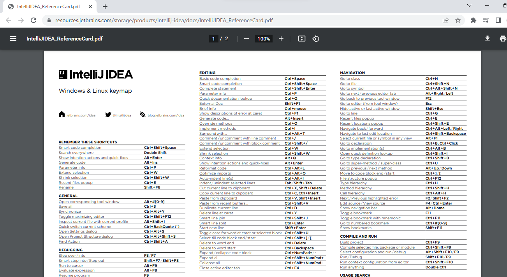The image size is (507, 277).
Task: Click the total page count '2'
Action: (227, 39)
